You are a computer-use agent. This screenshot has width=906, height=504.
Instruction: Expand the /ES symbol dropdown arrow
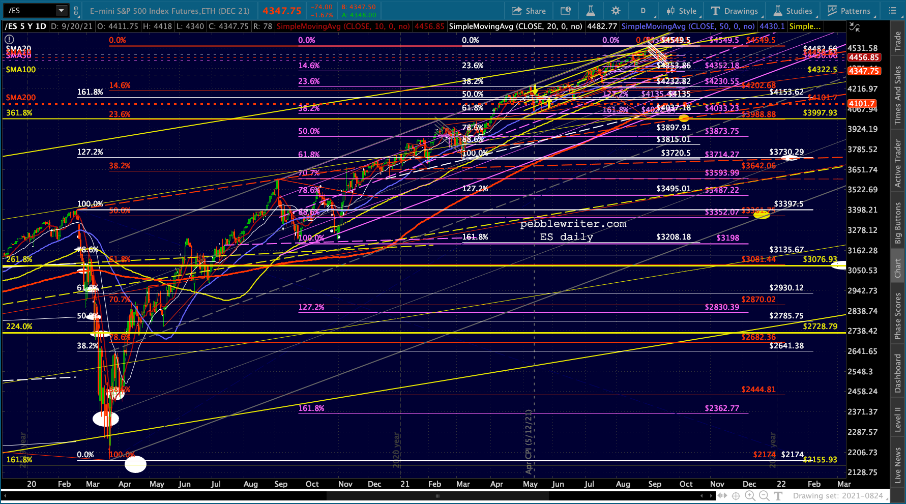[62, 11]
